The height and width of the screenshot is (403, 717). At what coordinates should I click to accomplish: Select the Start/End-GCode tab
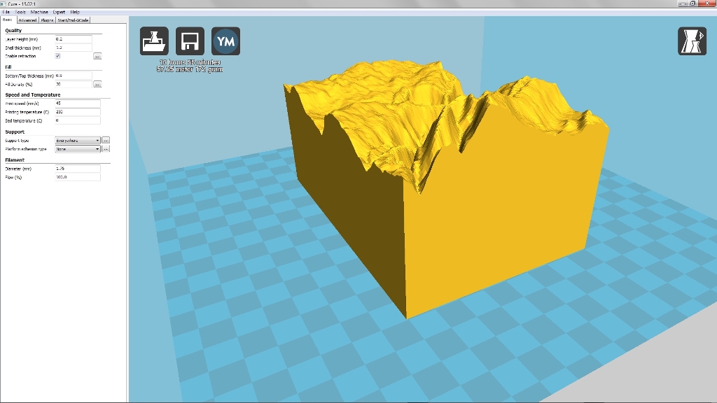74,20
